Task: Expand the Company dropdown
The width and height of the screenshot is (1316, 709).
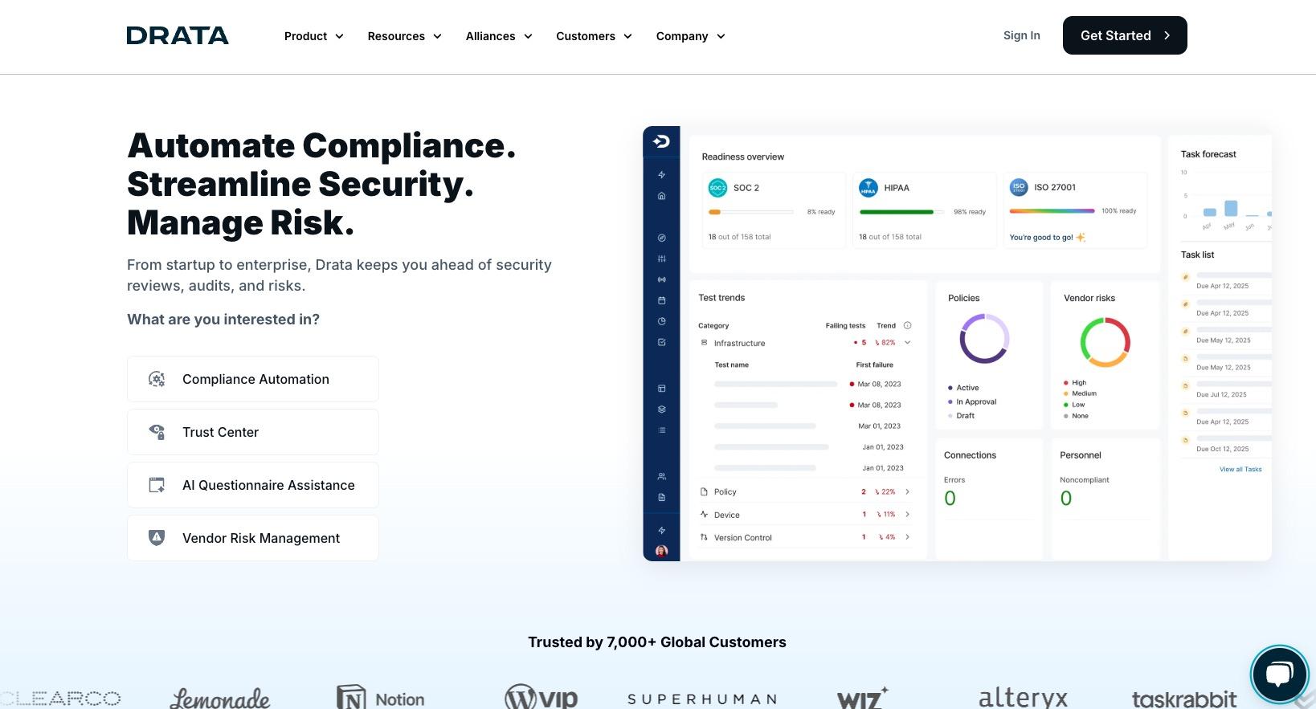Action: tap(690, 36)
